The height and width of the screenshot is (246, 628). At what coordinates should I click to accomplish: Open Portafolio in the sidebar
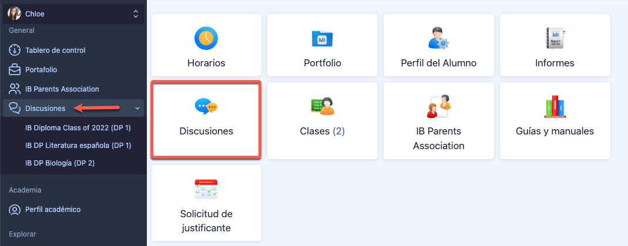41,70
